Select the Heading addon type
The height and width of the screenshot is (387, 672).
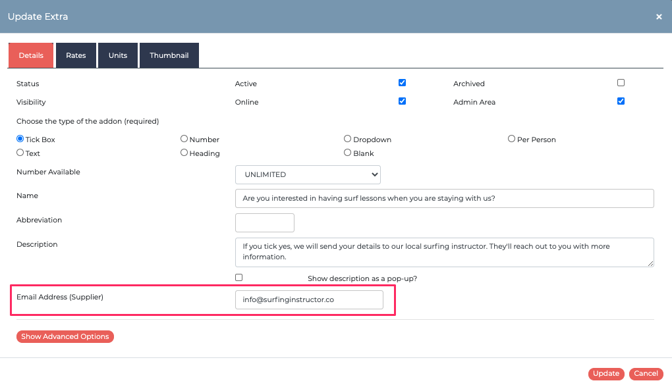point(184,153)
